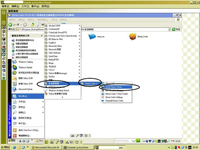The height and width of the screenshot is (150, 200).
Task: Open Media Player Classic from the Storm Codec submenu
Action: click(x=116, y=87)
